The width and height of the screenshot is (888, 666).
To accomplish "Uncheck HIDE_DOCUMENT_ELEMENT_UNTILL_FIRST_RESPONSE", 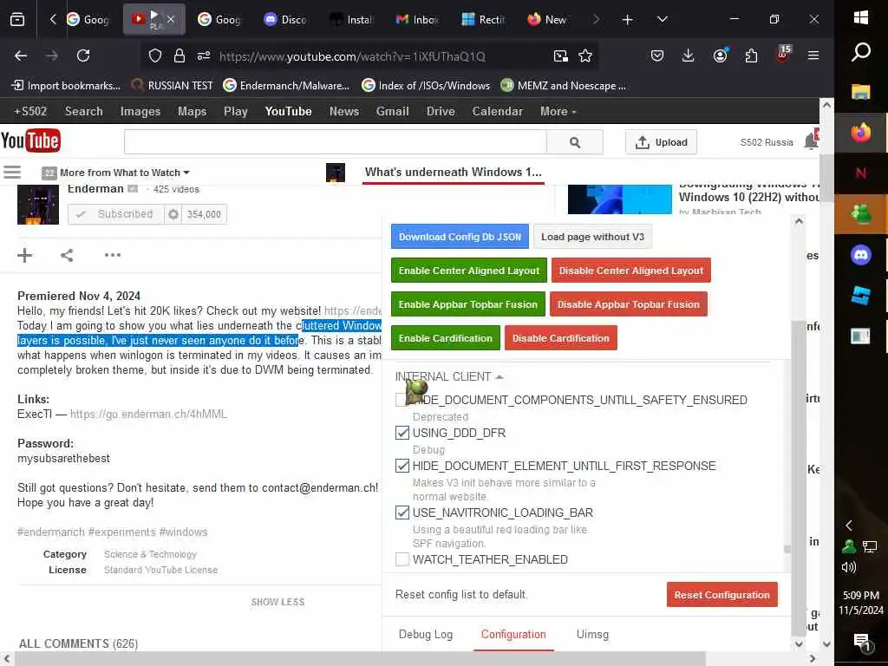I will click(x=402, y=466).
